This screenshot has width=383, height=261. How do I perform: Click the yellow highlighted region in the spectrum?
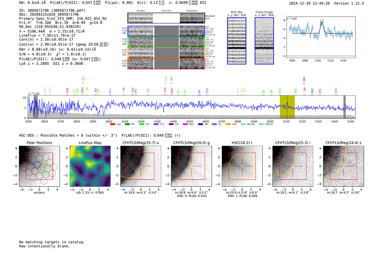pyautogui.click(x=287, y=107)
